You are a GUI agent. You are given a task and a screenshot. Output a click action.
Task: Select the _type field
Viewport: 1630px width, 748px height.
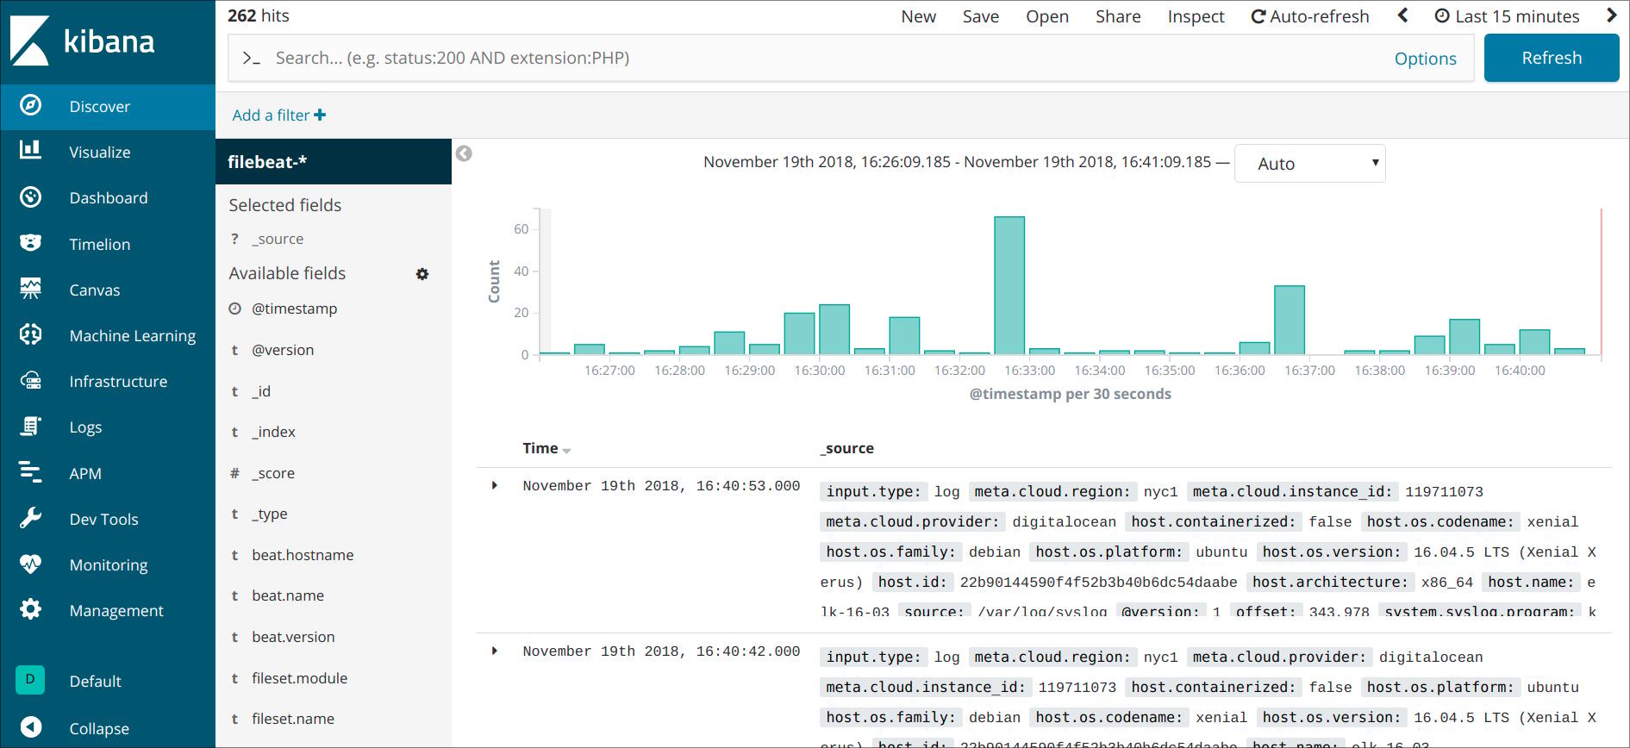click(270, 514)
